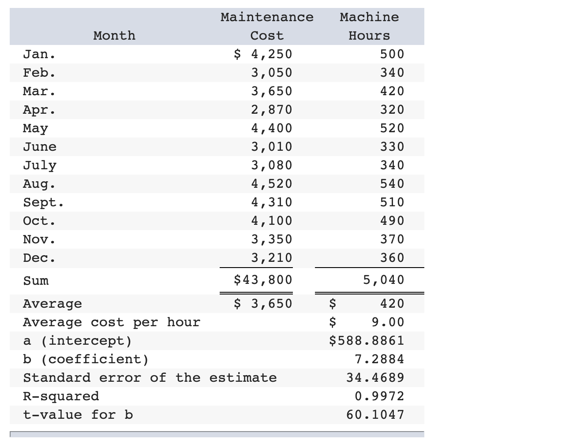
Task: Click the "Jan." month label
Action: pyautogui.click(x=39, y=54)
